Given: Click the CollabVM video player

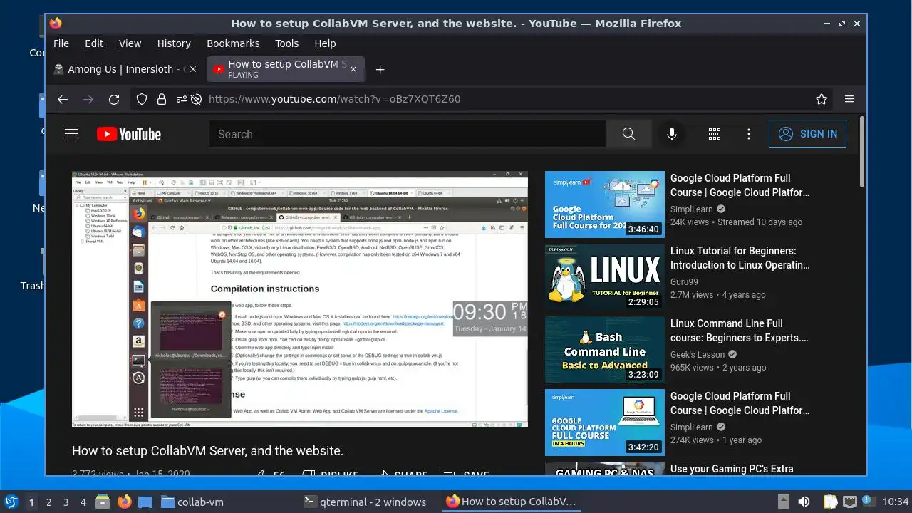Looking at the screenshot, I should click(300, 299).
